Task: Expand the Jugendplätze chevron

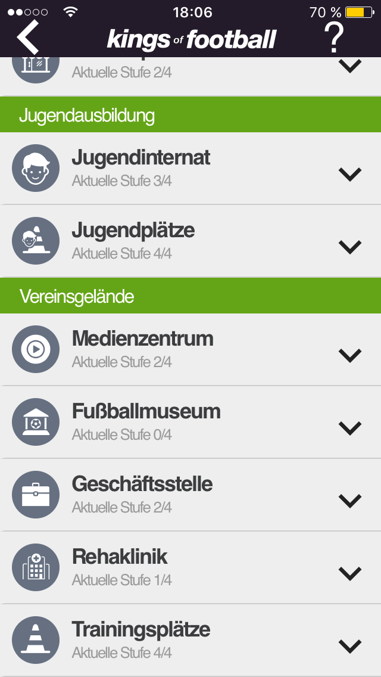Action: 350,247
